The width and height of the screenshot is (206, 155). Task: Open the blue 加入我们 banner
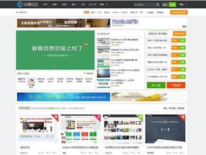pyautogui.click(x=64, y=97)
